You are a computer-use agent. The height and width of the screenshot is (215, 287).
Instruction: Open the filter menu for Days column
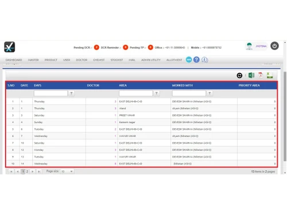click(x=71, y=93)
